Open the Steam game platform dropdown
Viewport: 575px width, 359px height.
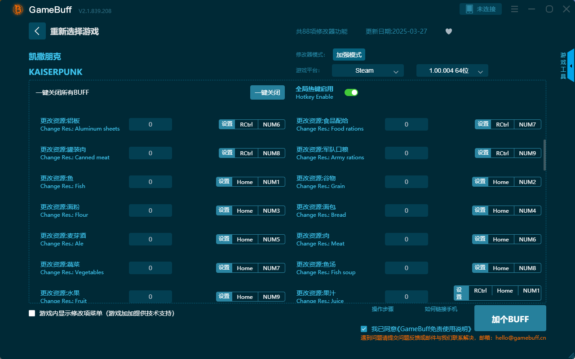(367, 70)
